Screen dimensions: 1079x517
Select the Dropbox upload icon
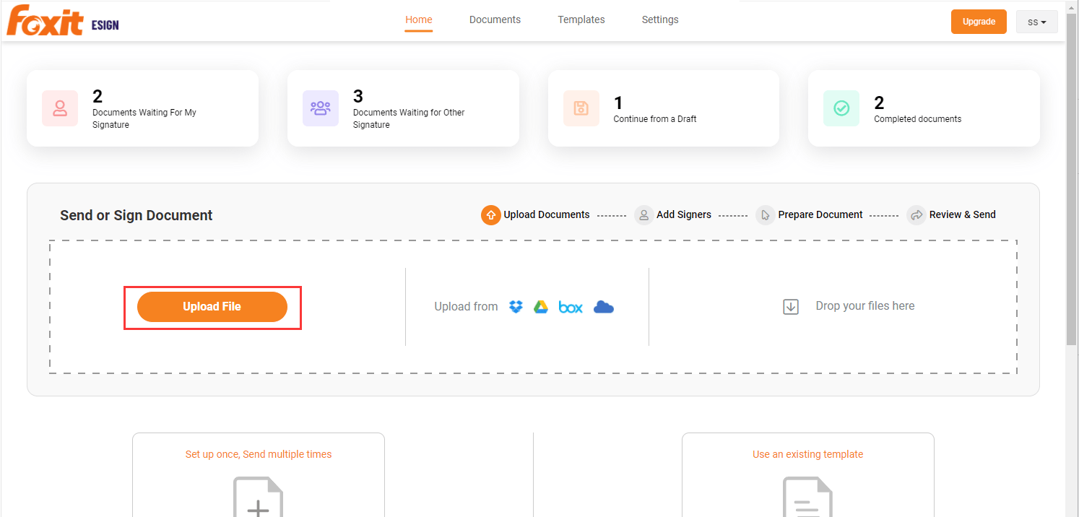point(516,306)
